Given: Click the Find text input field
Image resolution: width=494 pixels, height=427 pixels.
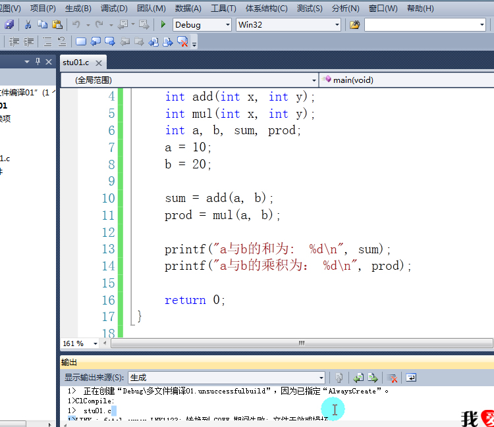Looking at the screenshot, I should 422,24.
